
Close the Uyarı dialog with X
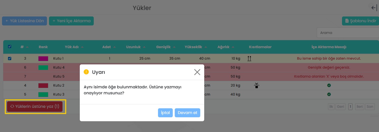coord(197,72)
